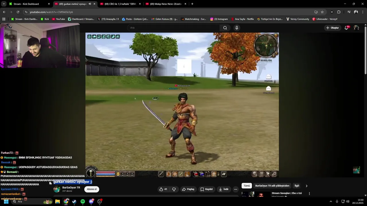Click the BurSaOyun TR channel name
The image size is (367, 206).
point(71,188)
